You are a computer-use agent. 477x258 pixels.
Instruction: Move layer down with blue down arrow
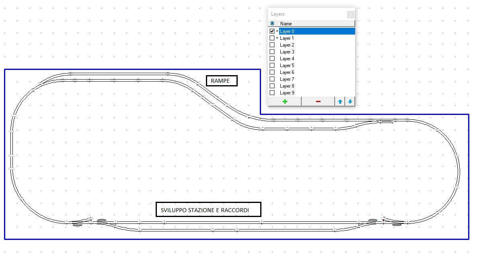(350, 102)
